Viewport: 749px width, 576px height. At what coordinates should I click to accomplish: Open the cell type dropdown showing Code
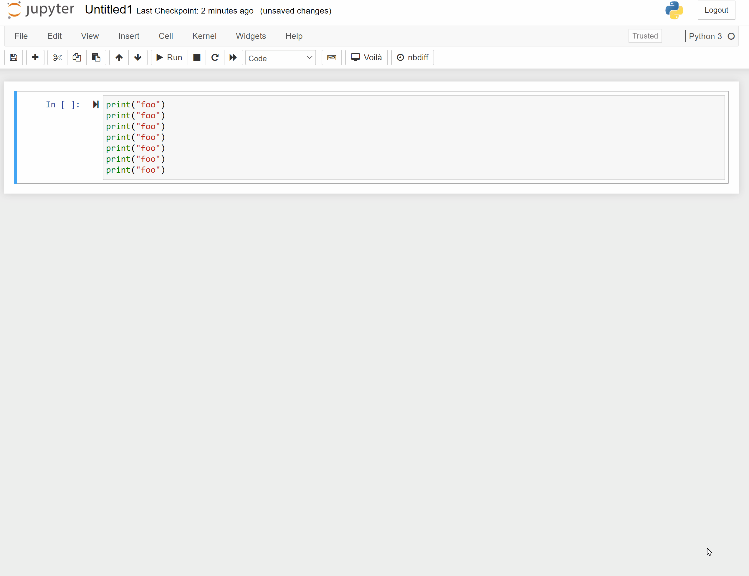[280, 58]
